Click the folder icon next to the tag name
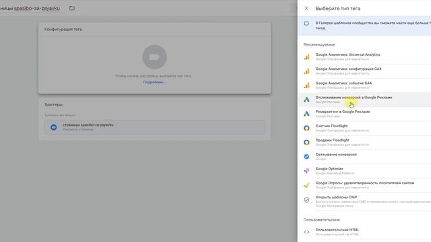431x242 pixels. tap(72, 8)
